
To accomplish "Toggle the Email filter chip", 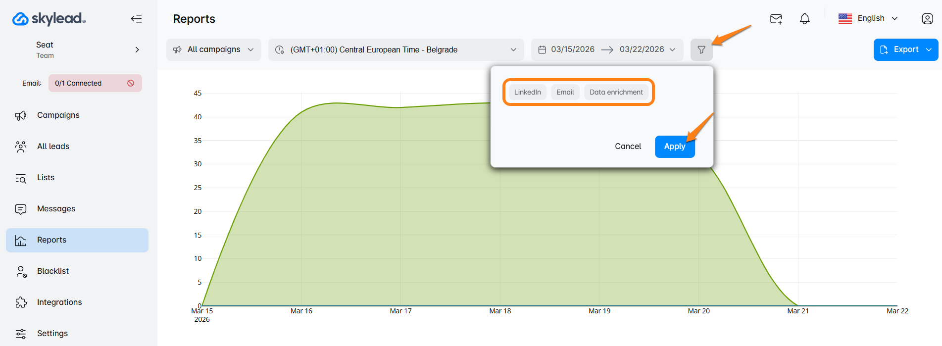I will pyautogui.click(x=565, y=92).
